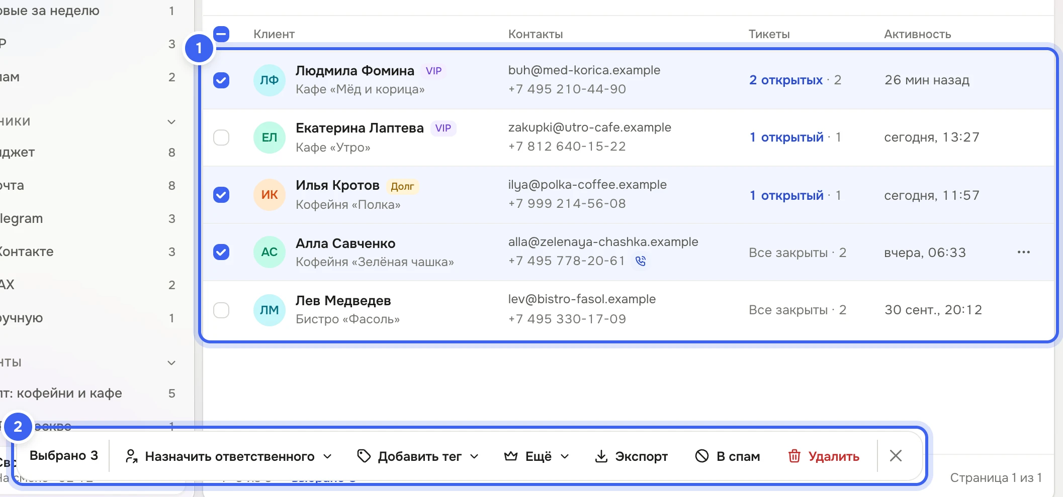This screenshot has width=1063, height=497.
Task: Click the ЕЛ avatar for Екатерина Лаптева
Action: click(270, 137)
